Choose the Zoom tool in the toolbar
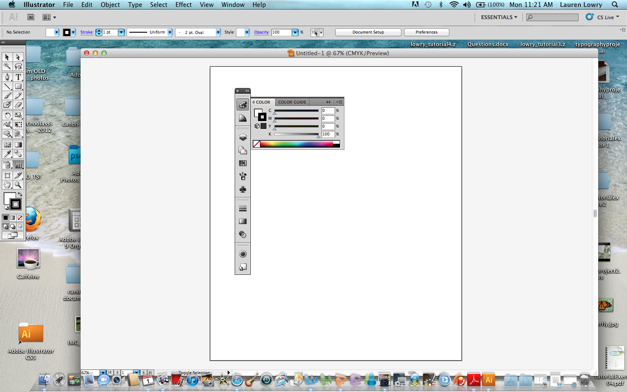The height and width of the screenshot is (392, 627). pos(18,185)
